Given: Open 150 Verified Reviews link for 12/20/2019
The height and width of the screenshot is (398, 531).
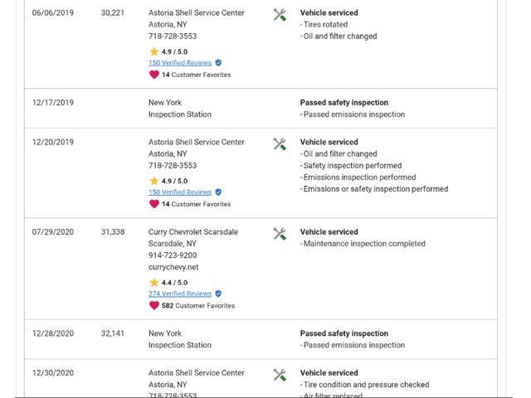Looking at the screenshot, I should pyautogui.click(x=180, y=192).
